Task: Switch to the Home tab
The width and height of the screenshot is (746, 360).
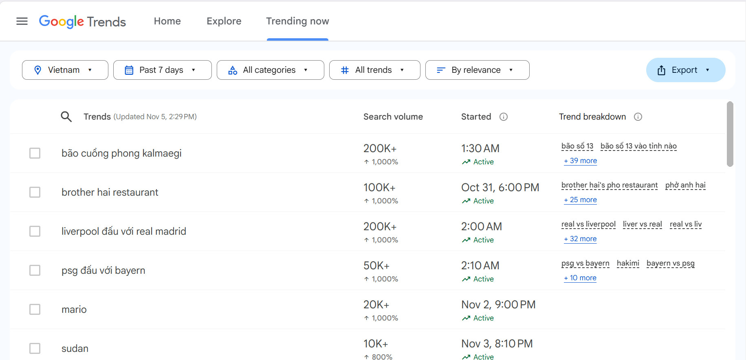Action: pyautogui.click(x=167, y=21)
